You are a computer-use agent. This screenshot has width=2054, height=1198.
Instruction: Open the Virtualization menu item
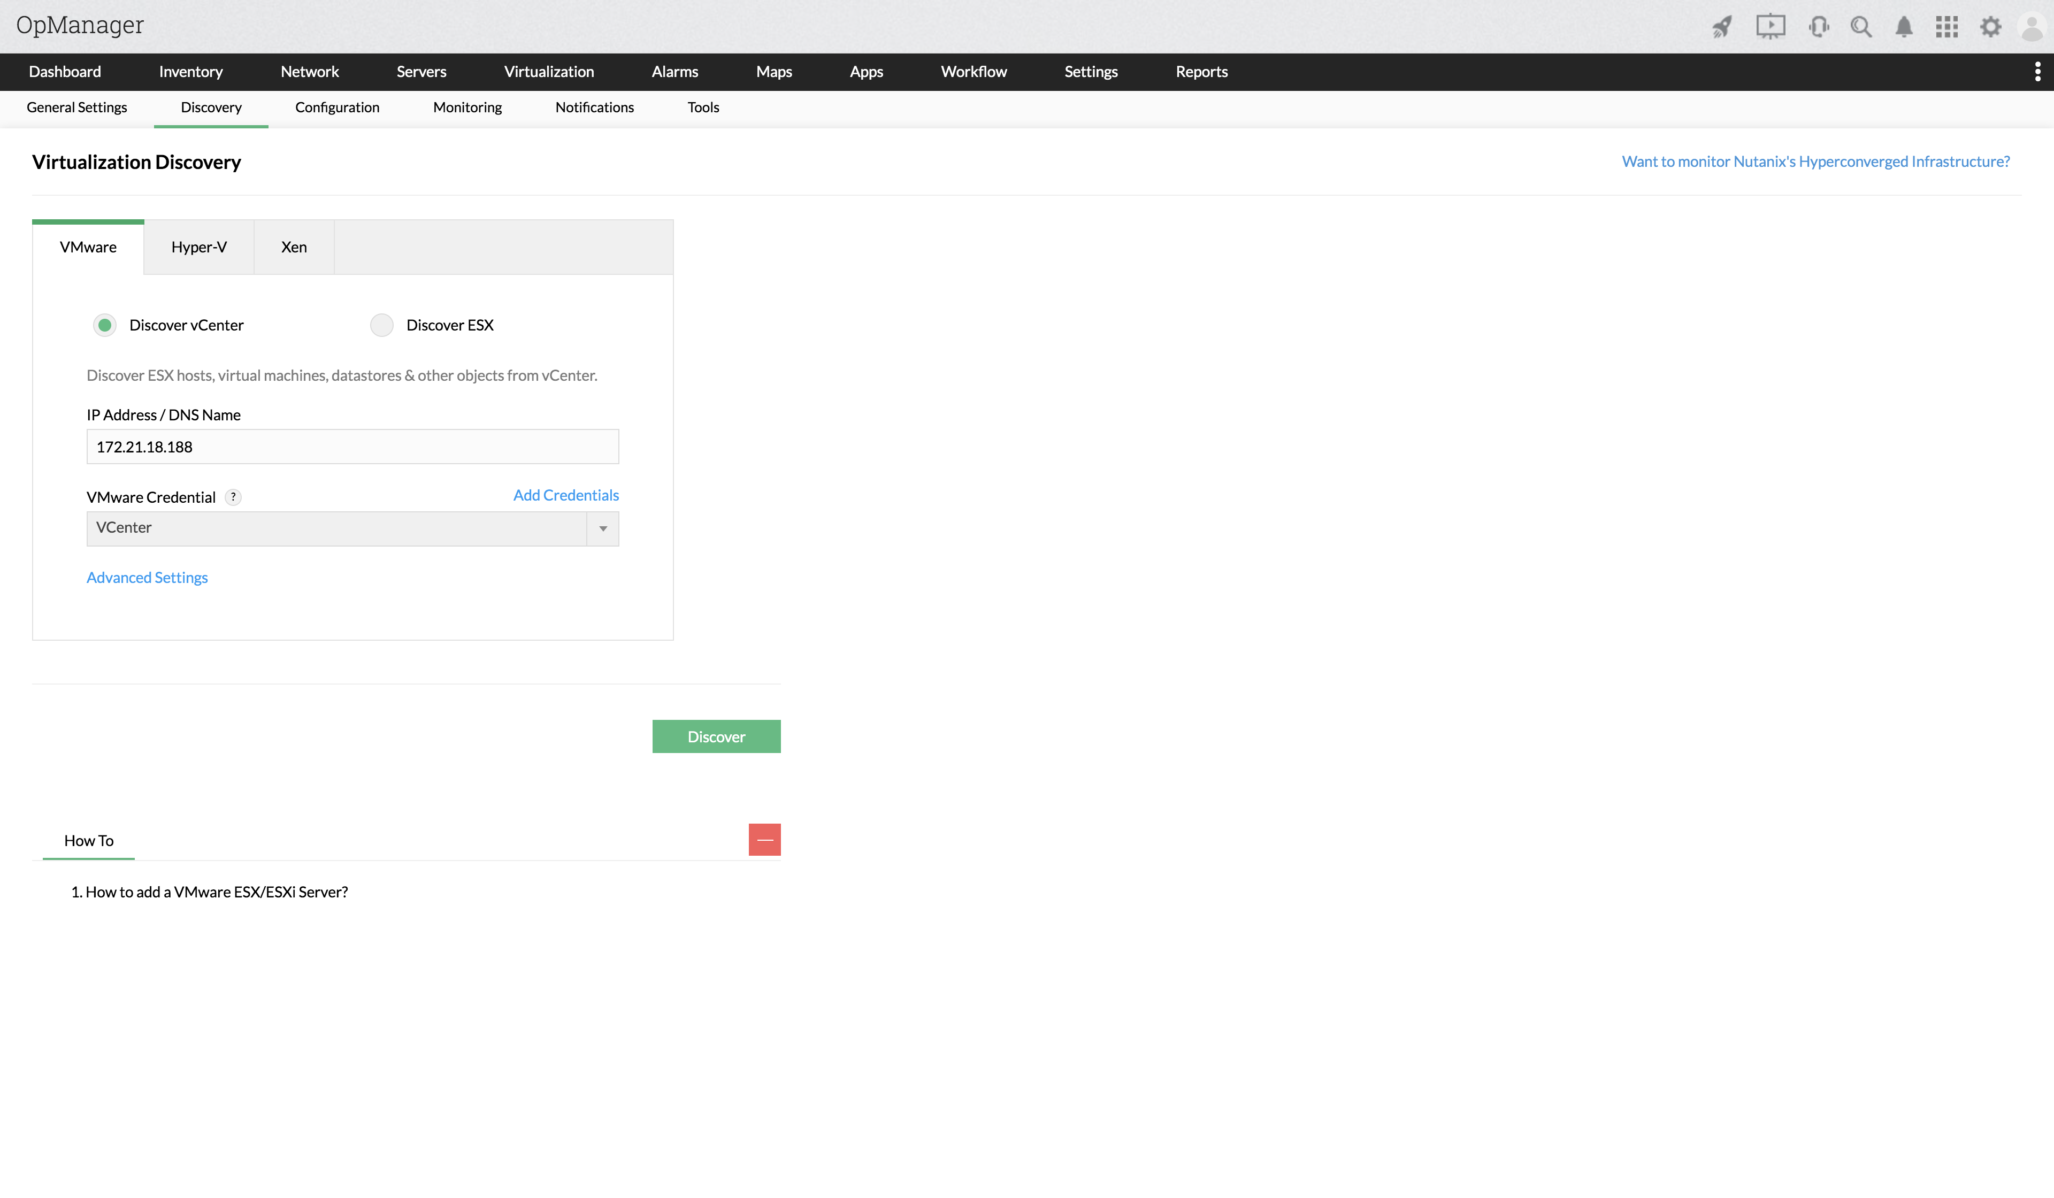coord(549,72)
